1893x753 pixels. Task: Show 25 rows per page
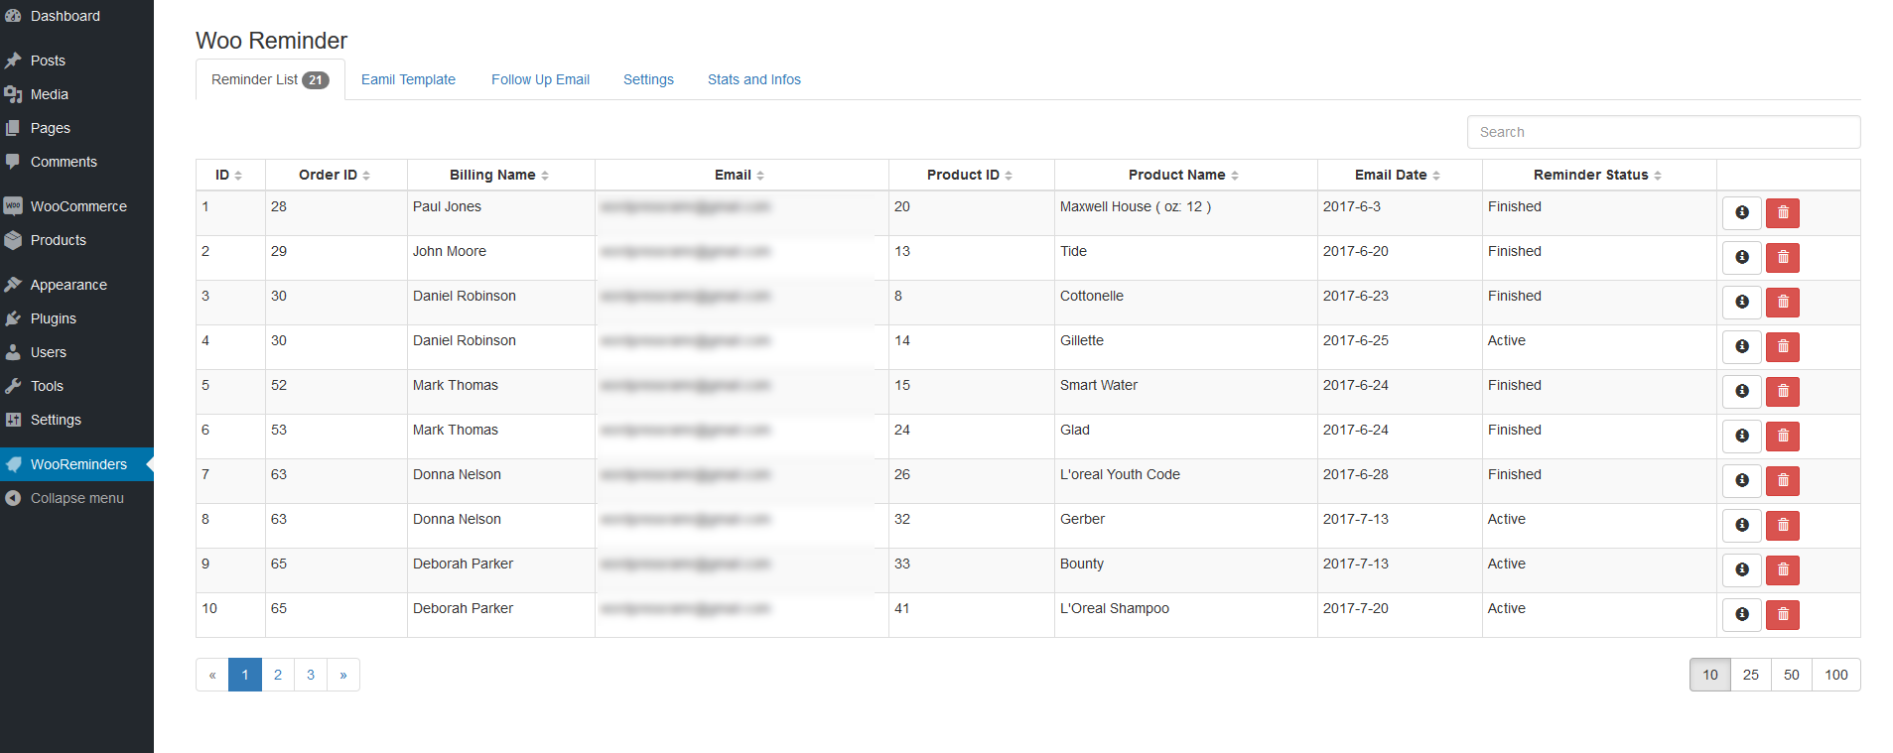pyautogui.click(x=1750, y=675)
